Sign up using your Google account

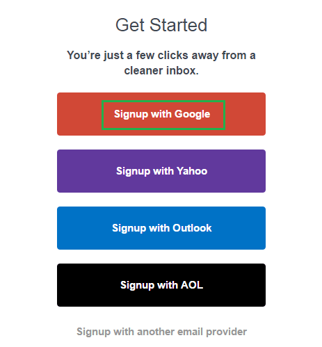point(161,114)
